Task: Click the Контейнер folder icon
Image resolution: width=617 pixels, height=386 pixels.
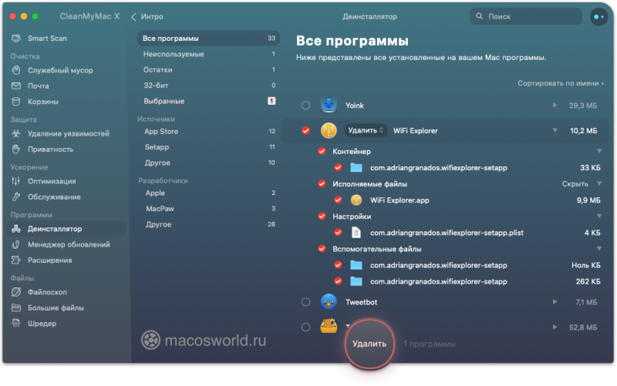Action: (x=356, y=168)
